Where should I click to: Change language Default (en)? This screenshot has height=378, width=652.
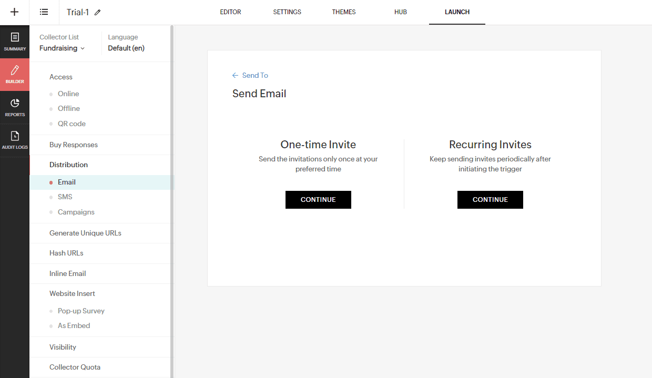point(126,48)
